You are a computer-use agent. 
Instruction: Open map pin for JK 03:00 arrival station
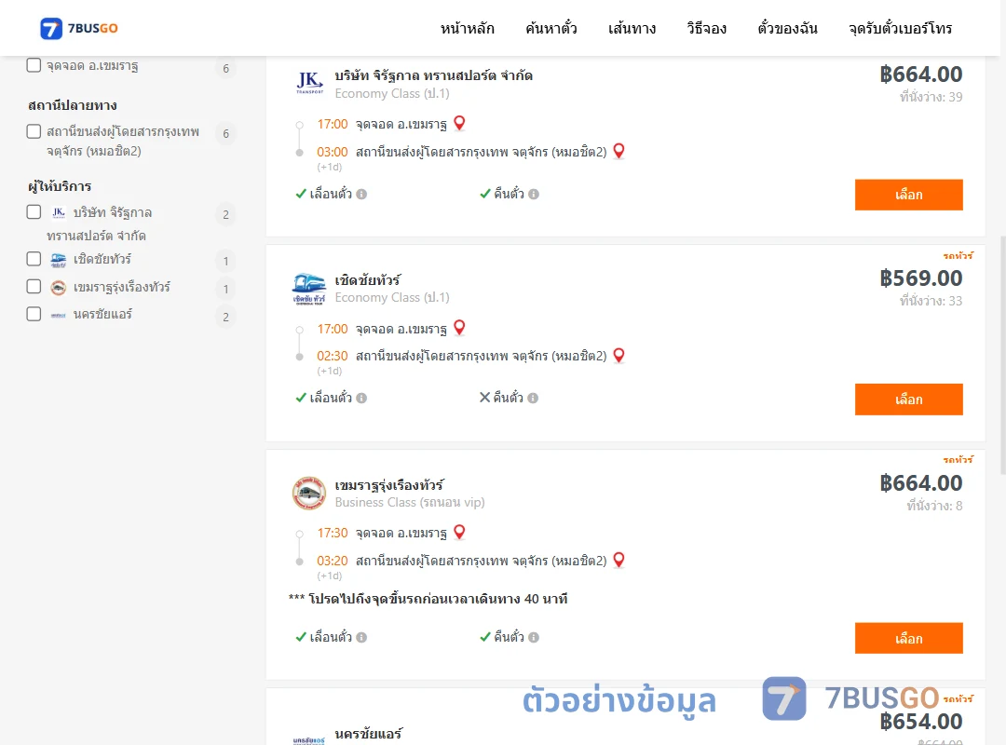619,151
